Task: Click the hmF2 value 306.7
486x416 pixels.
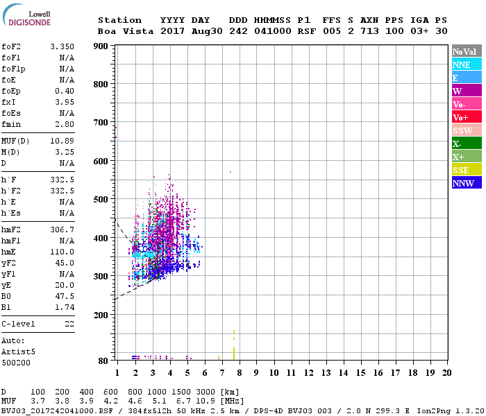Action: [62, 229]
